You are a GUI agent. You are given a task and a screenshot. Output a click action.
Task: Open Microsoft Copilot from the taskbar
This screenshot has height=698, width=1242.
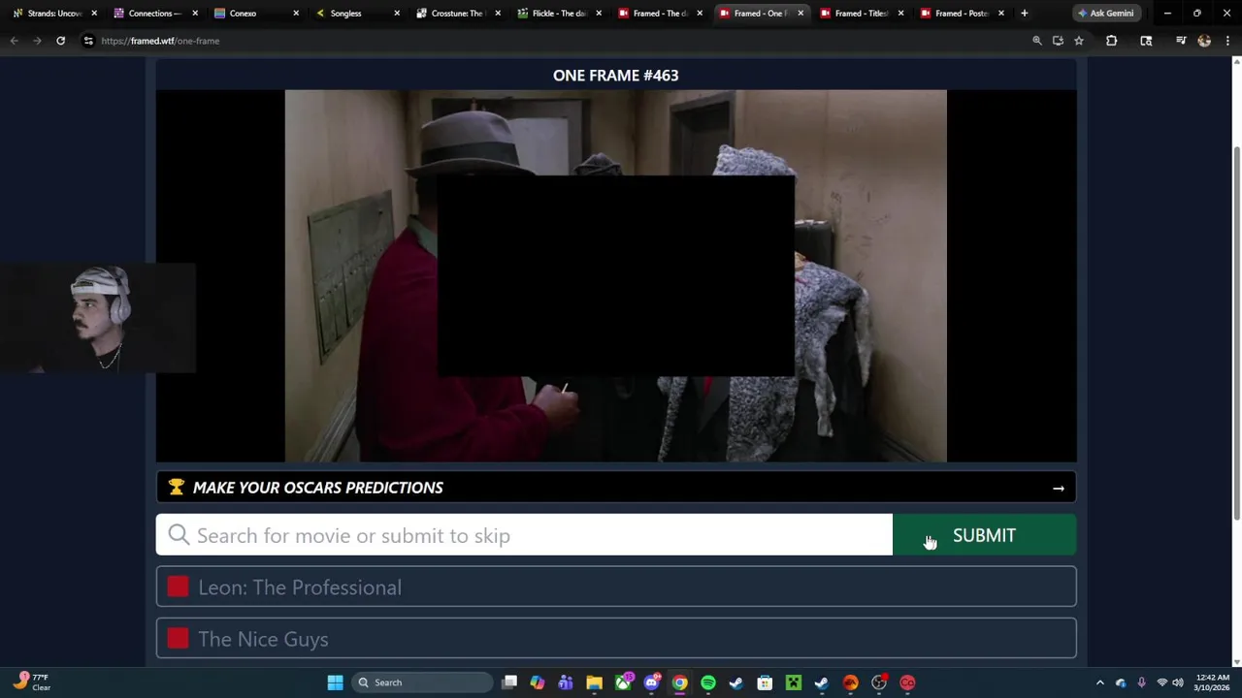(537, 682)
